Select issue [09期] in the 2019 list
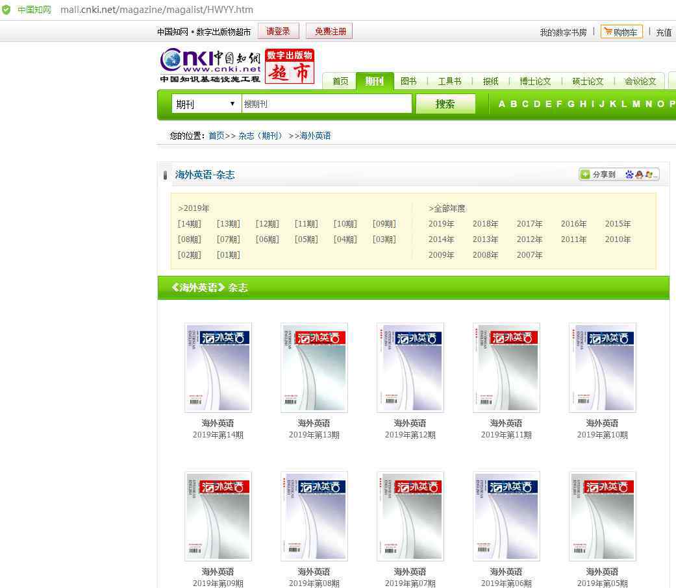This screenshot has height=588, width=676. pyautogui.click(x=384, y=223)
